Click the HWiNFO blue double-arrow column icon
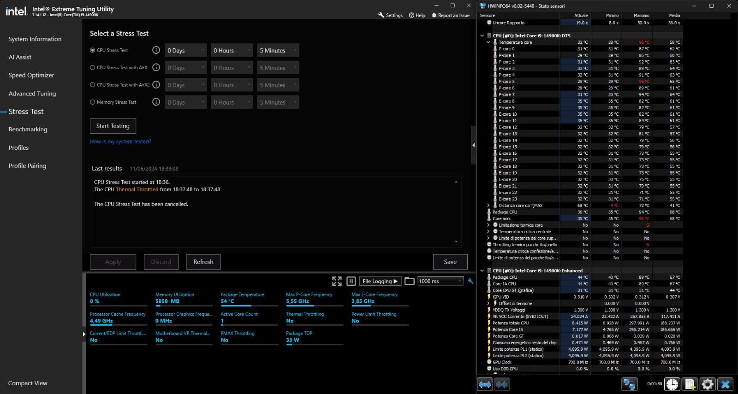This screenshot has height=394, width=738. pos(485,384)
